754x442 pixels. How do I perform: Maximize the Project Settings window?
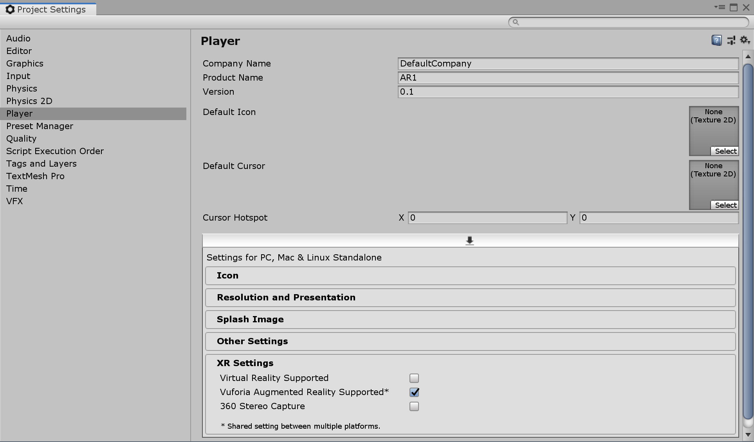coord(734,7)
